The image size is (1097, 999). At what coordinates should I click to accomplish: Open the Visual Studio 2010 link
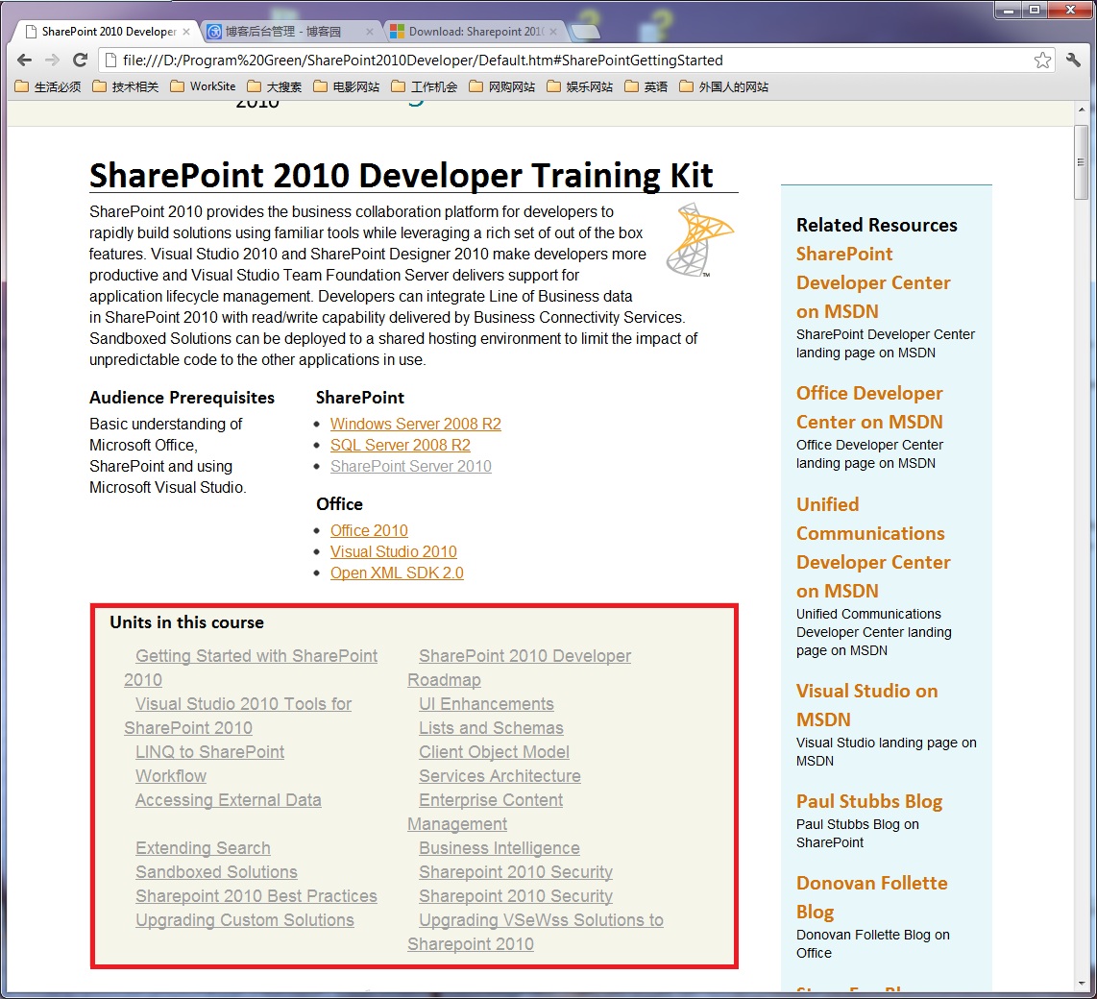[393, 551]
